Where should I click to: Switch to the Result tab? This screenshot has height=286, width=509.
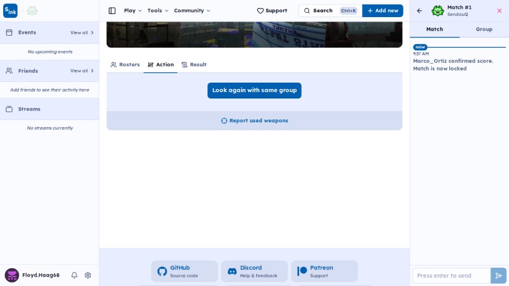(x=194, y=65)
